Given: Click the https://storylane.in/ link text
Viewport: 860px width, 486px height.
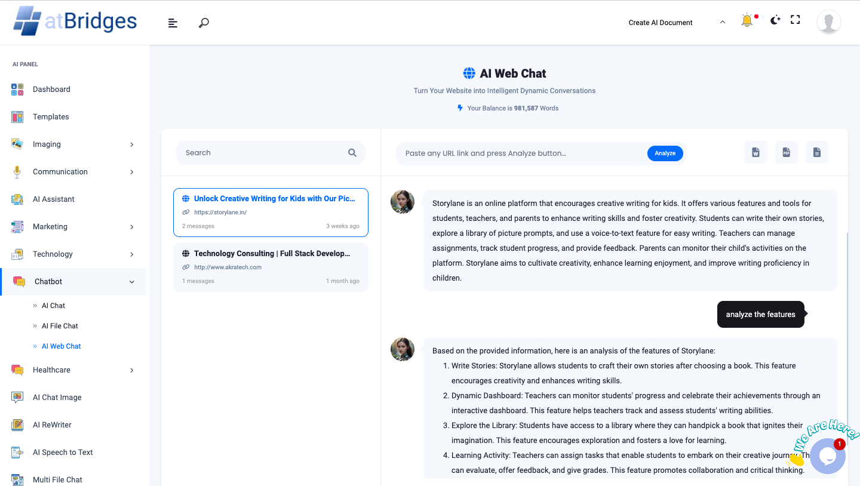Looking at the screenshot, I should point(220,213).
